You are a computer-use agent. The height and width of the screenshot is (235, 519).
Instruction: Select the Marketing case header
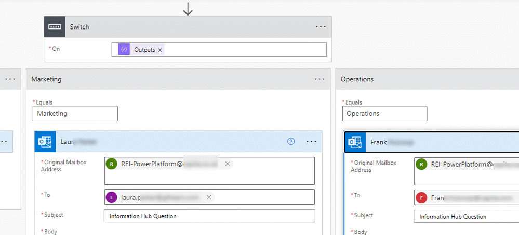[x=178, y=79]
